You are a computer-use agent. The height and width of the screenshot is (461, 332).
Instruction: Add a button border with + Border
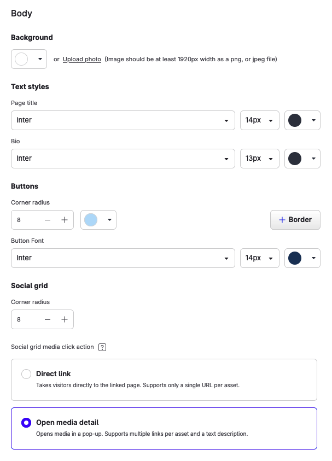pyautogui.click(x=295, y=220)
